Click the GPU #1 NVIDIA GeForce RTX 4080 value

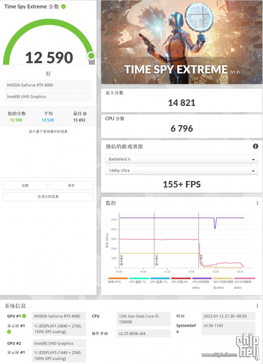[59, 316]
